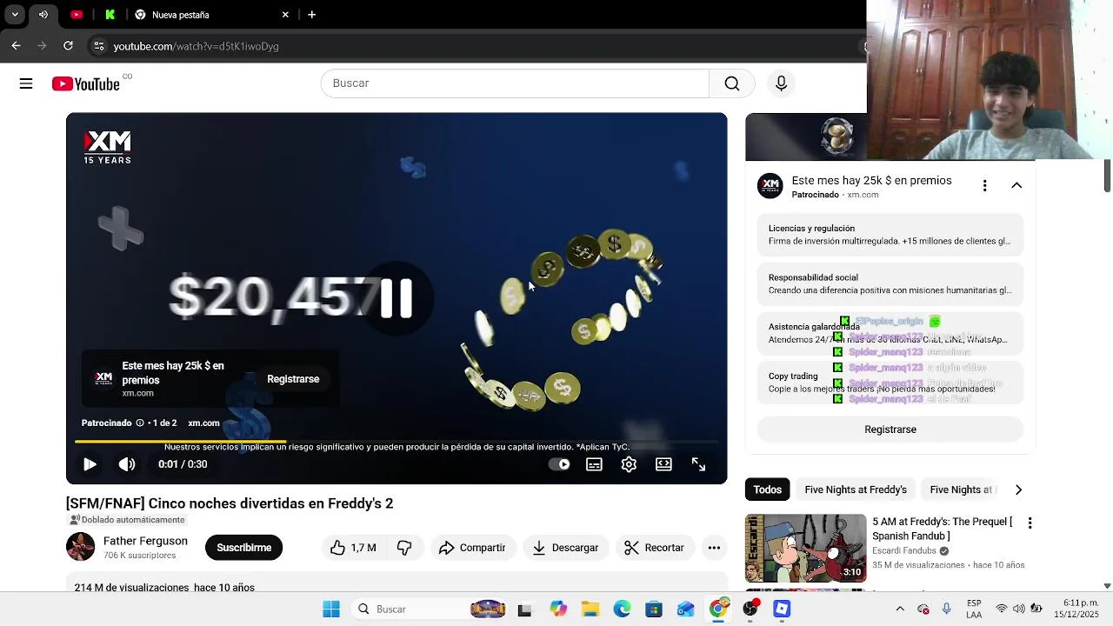Visit xm.com link in the ad bar

click(x=203, y=423)
